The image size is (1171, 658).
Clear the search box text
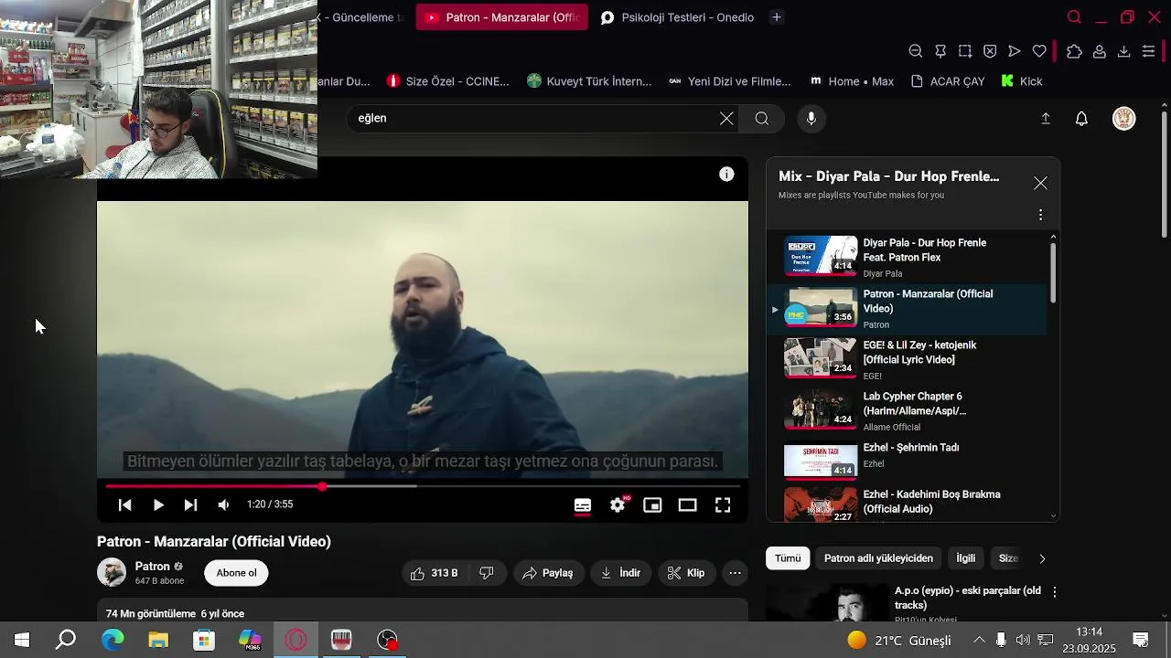726,118
